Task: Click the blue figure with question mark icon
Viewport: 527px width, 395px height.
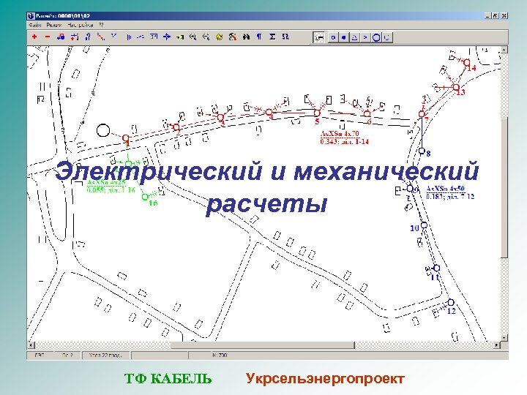Action: click(88, 37)
